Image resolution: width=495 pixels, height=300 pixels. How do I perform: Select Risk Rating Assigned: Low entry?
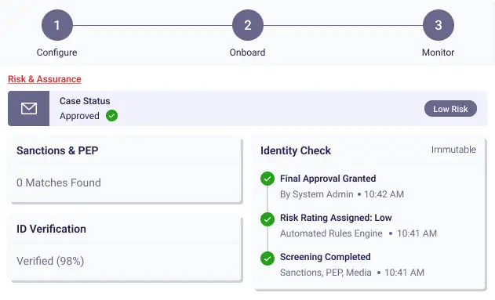coord(336,218)
